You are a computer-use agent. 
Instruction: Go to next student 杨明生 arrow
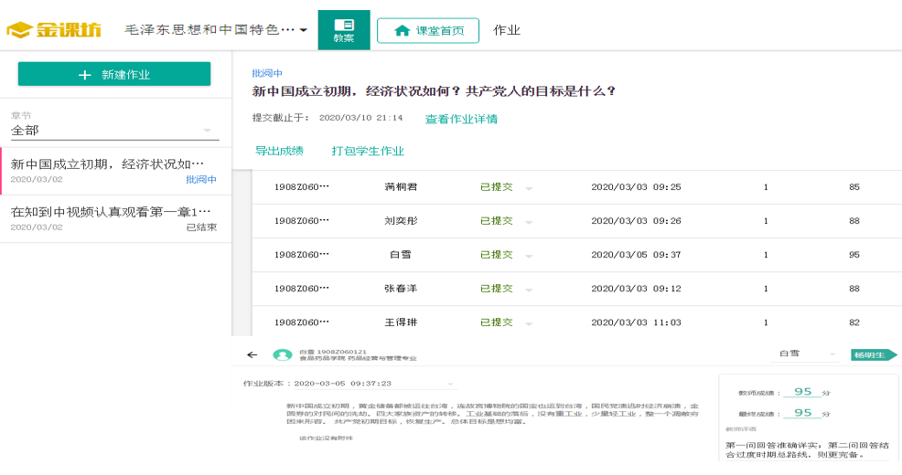[x=873, y=354]
